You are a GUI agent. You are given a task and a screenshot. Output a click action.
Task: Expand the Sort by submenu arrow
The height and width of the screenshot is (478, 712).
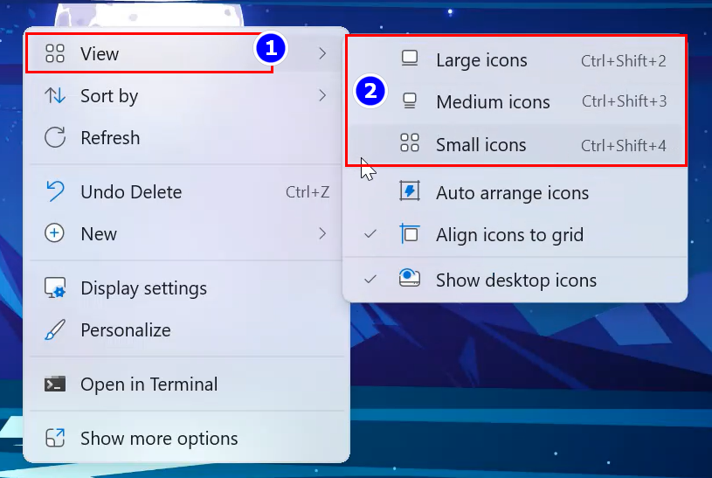[322, 95]
